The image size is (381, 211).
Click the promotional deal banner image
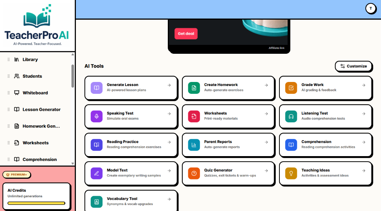tap(229, 32)
